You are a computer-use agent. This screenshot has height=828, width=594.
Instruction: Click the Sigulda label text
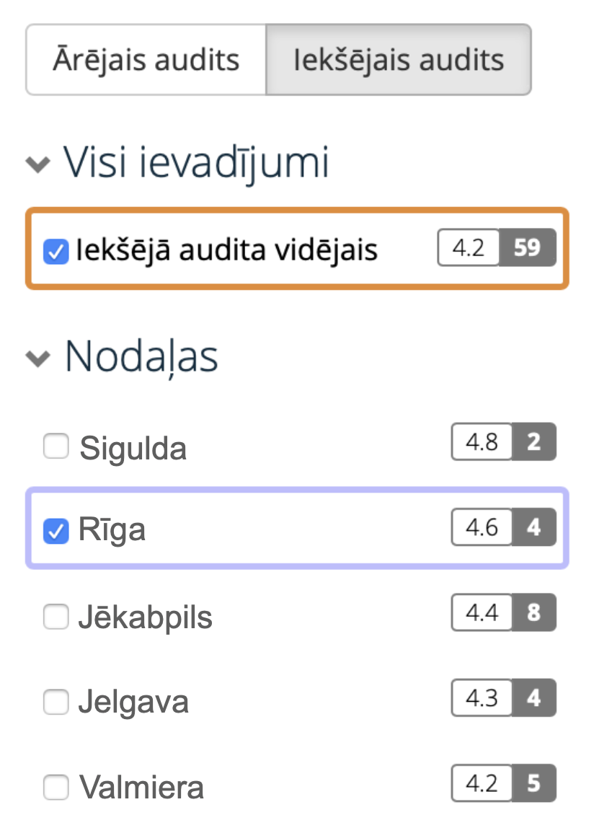click(x=132, y=447)
